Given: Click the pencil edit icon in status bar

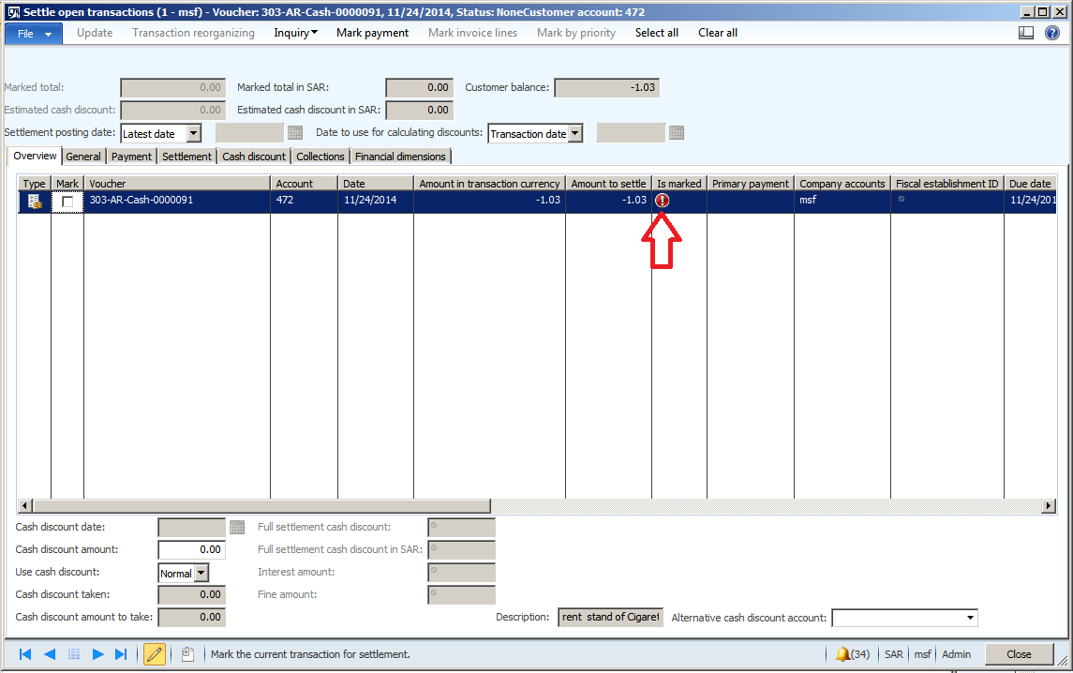Looking at the screenshot, I should coord(154,653).
